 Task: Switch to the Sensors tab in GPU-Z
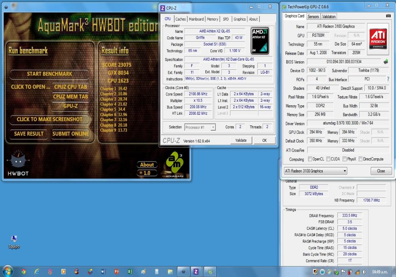pos(313,17)
